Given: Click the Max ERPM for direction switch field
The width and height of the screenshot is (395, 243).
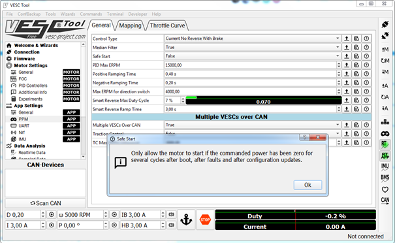Looking at the screenshot, I should coord(251,91).
